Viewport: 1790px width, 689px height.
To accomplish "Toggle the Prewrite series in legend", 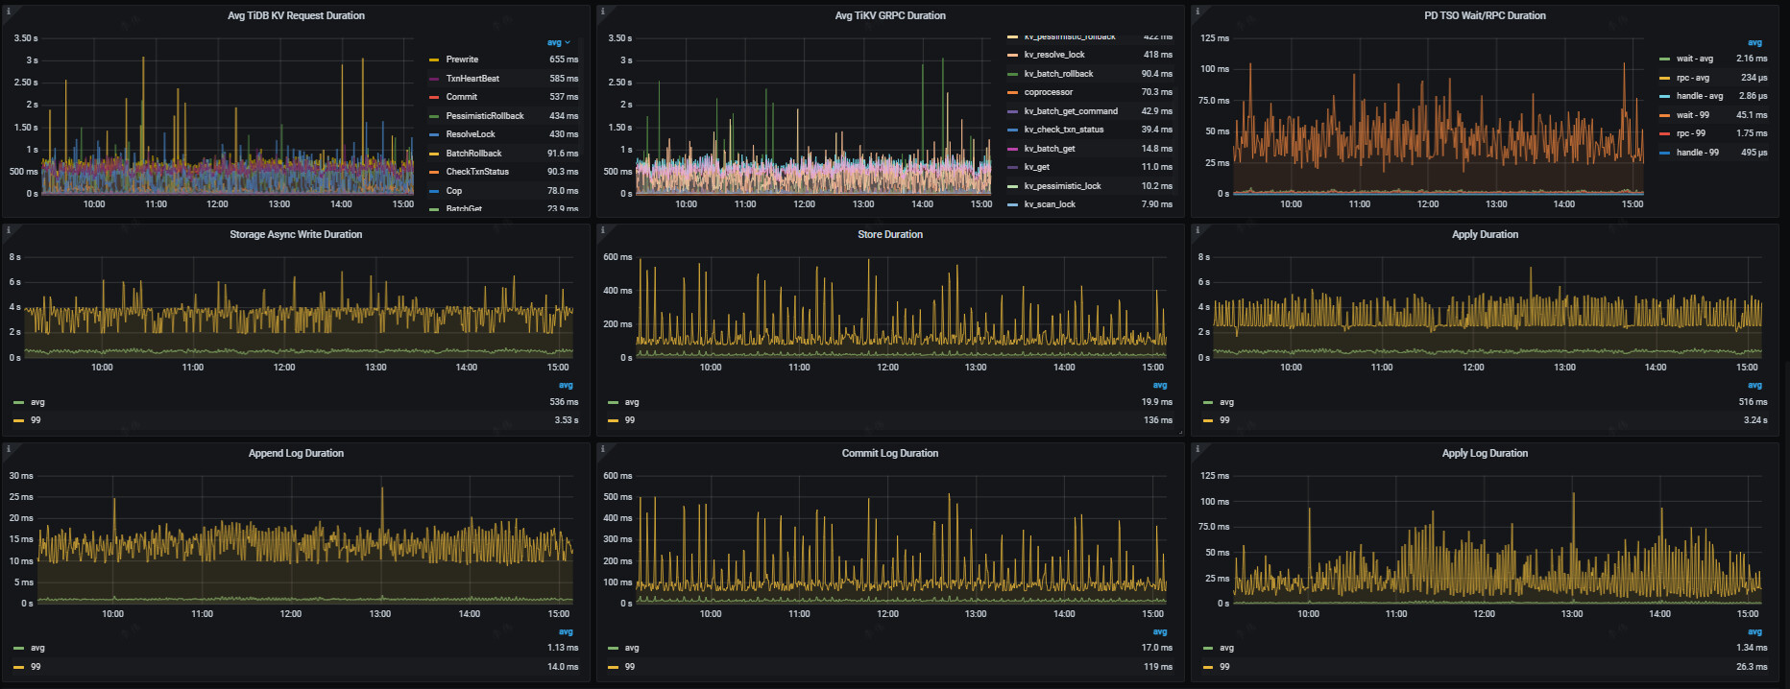I will 461,59.
